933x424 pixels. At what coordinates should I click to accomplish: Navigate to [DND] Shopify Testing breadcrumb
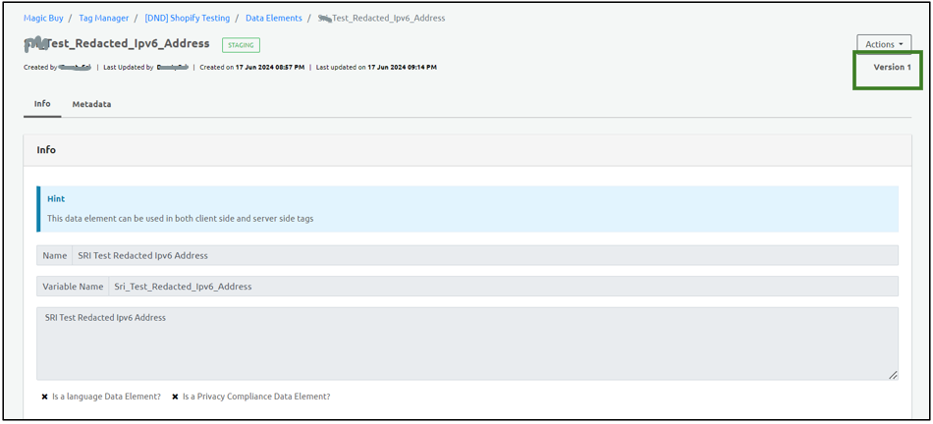point(187,18)
